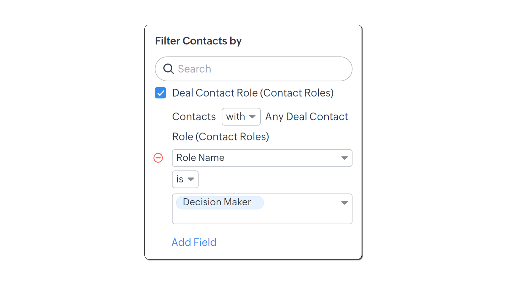Open the "is" operator dropdown
506x284 pixels.
click(185, 179)
